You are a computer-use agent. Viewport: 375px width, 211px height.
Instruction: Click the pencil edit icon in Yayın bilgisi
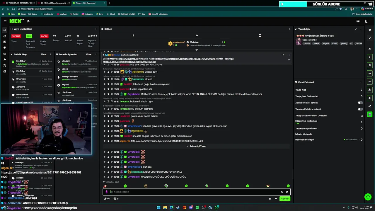[x=356, y=29]
